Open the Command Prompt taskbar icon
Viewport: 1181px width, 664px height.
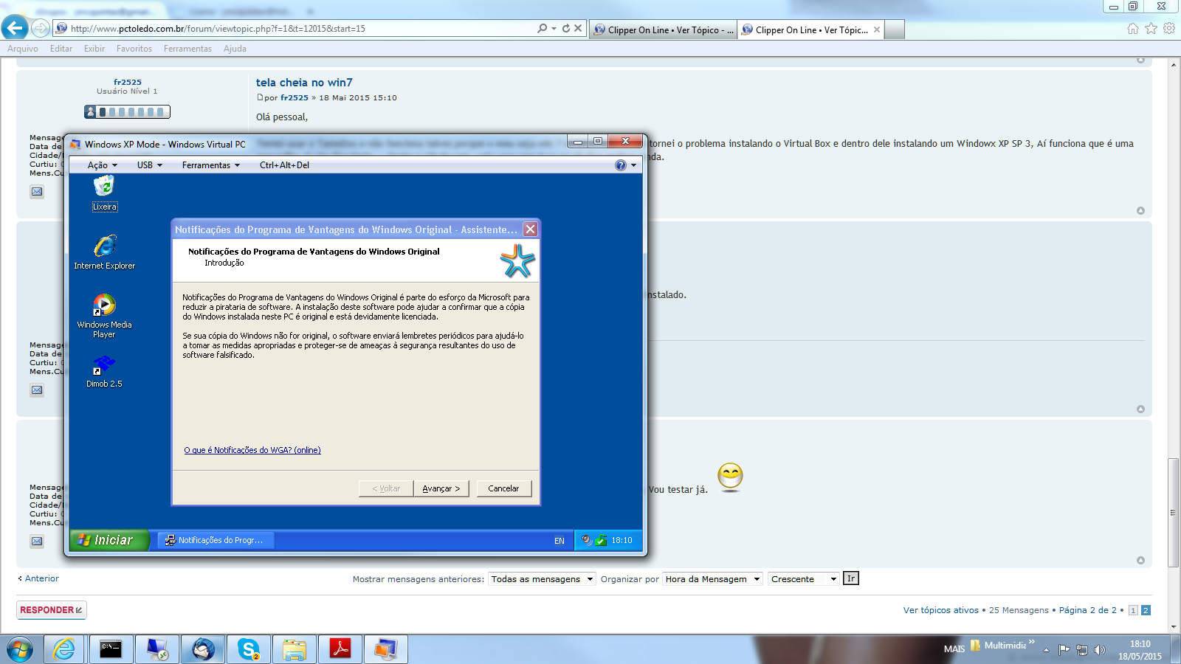click(111, 649)
